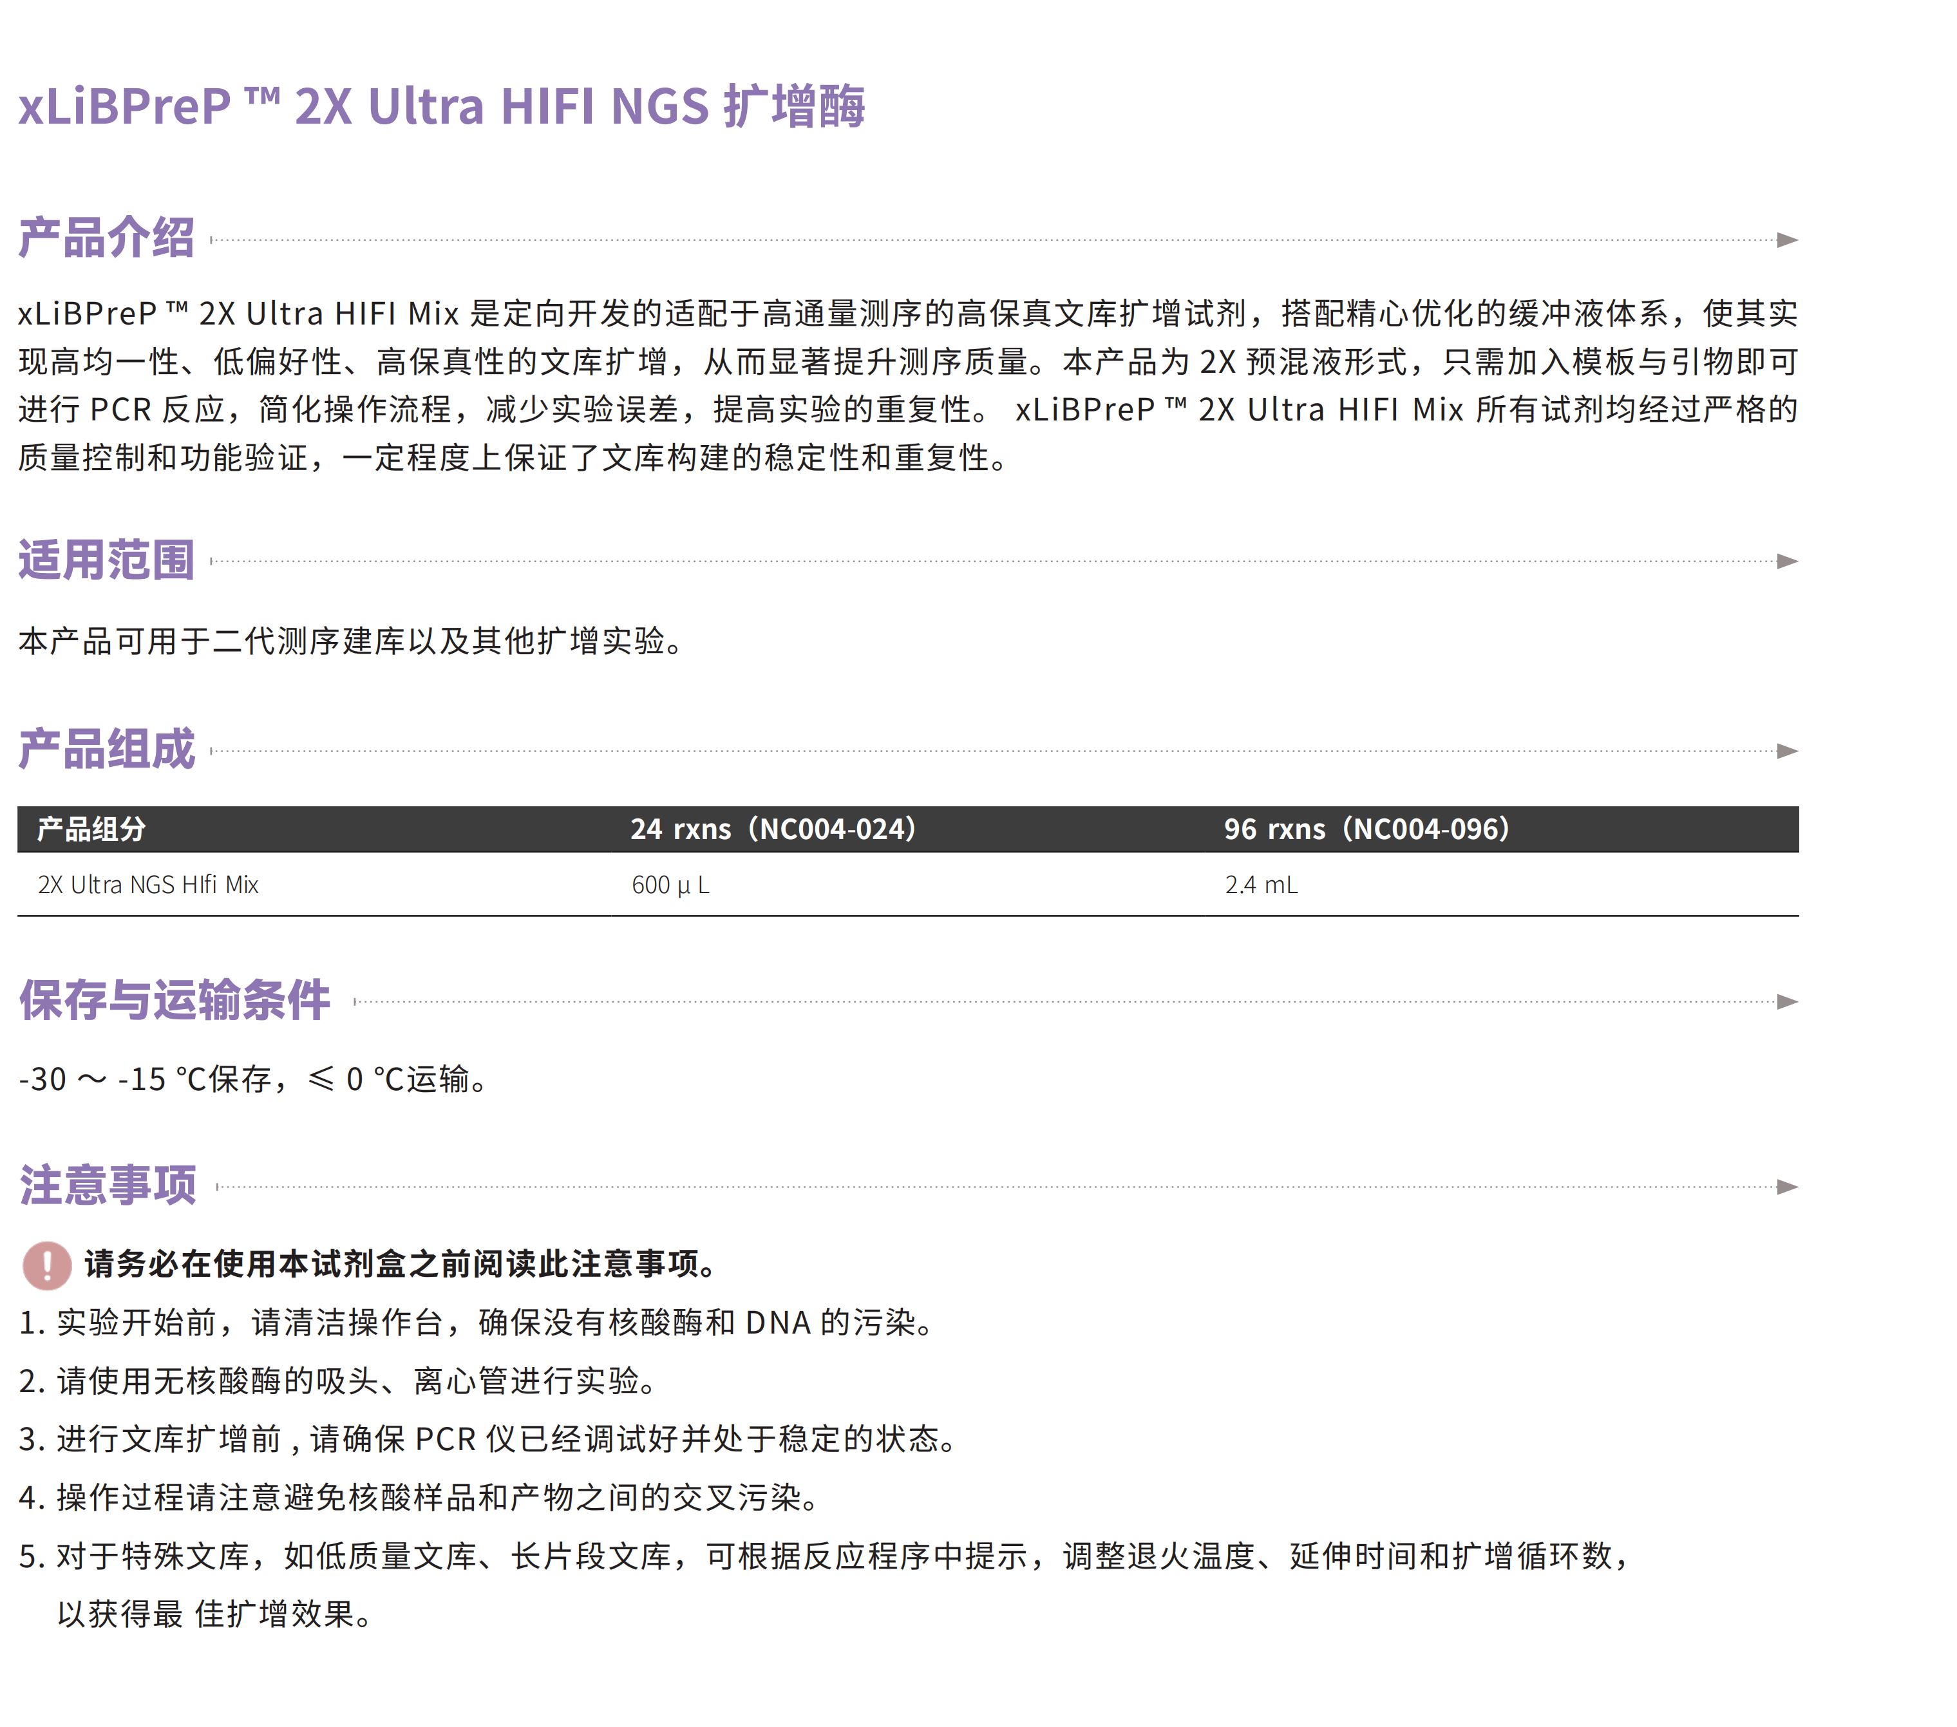
Task: Click the 2X Ultra NGS HIfi Mix cell
Action: point(148,885)
